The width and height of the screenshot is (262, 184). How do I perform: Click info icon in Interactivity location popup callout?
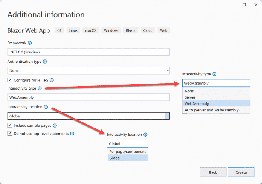145,135
